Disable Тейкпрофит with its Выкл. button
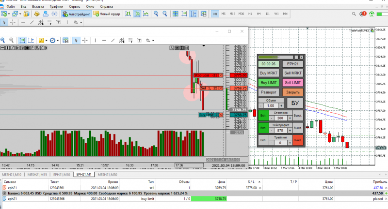 pyautogui.click(x=297, y=128)
